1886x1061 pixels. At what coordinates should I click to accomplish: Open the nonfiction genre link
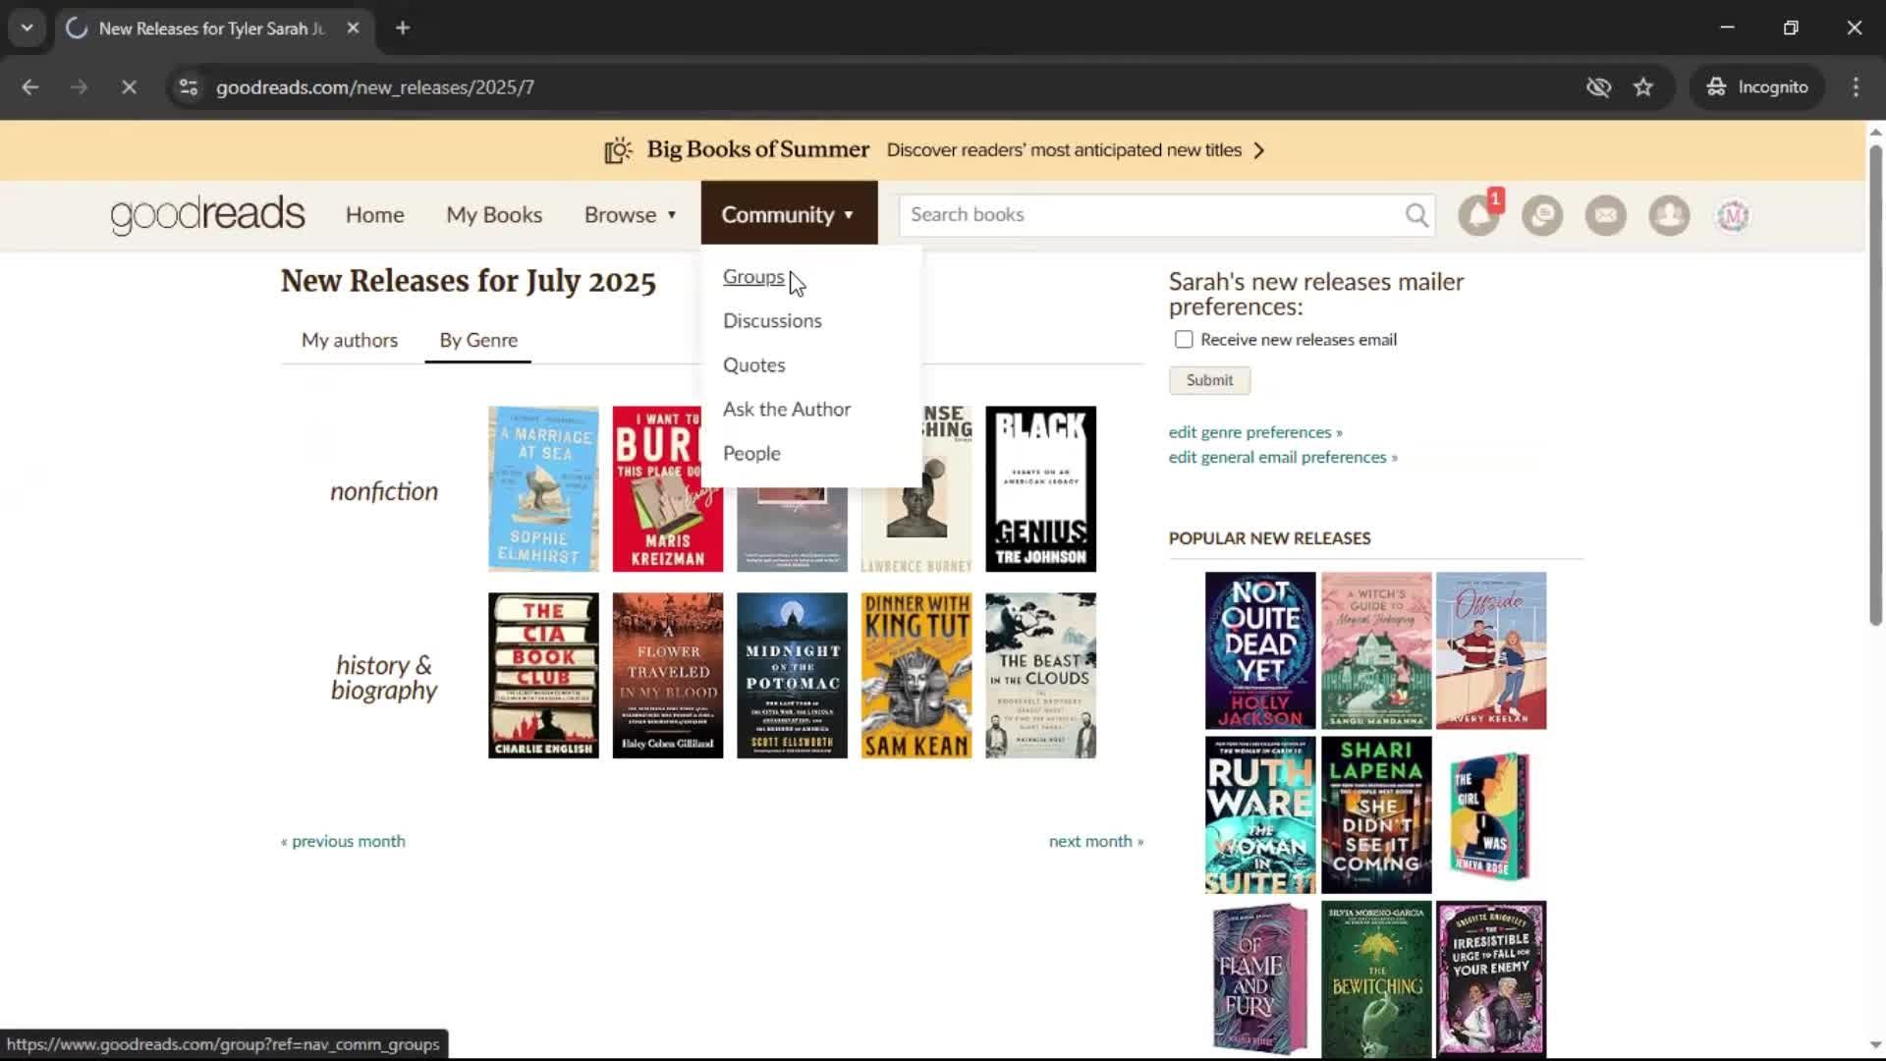[384, 491]
